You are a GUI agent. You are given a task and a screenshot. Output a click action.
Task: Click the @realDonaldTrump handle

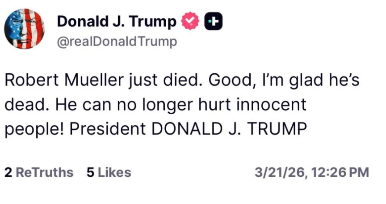click(117, 42)
